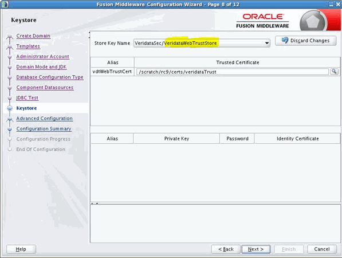Viewport: 342px width, 258px height.
Task: Click the Trusted Certificate path field
Action: point(232,72)
